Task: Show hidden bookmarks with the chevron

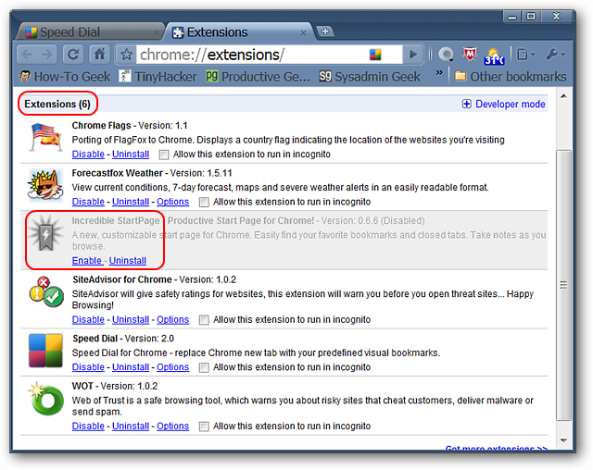Action: (x=438, y=72)
